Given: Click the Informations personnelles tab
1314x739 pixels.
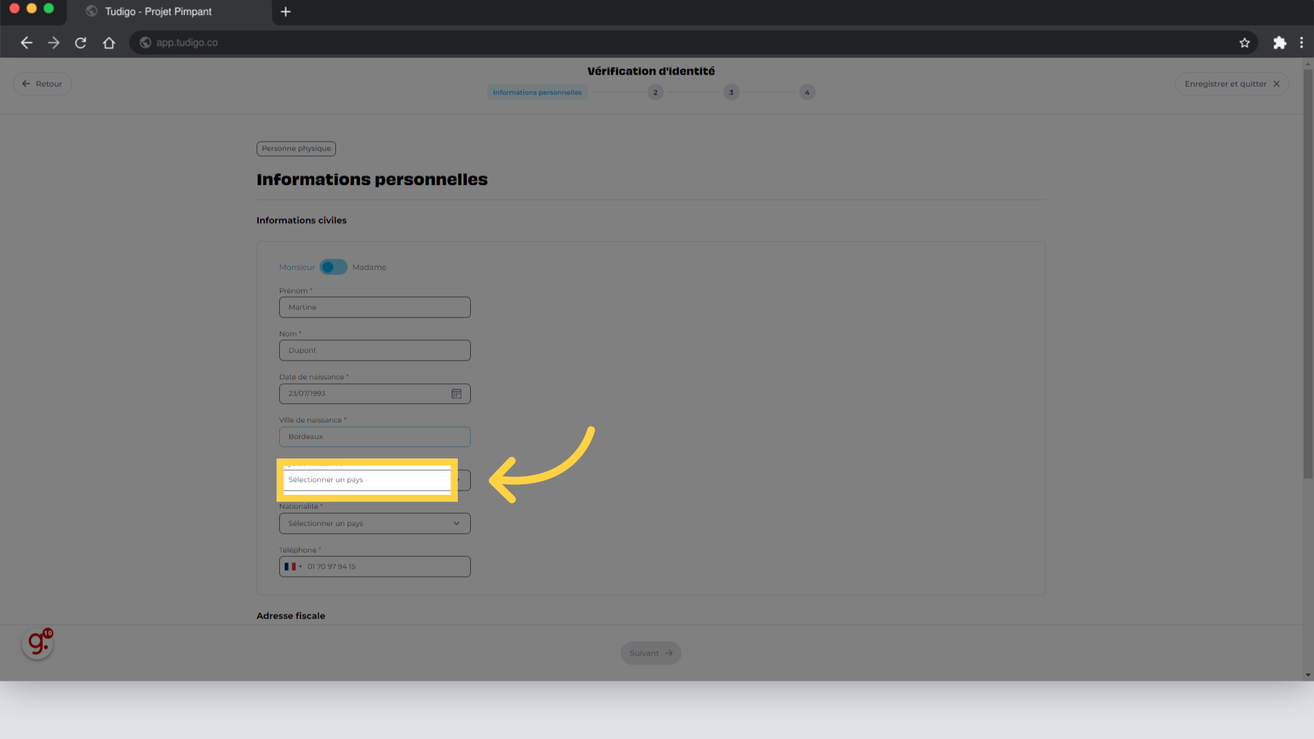Looking at the screenshot, I should (x=537, y=92).
